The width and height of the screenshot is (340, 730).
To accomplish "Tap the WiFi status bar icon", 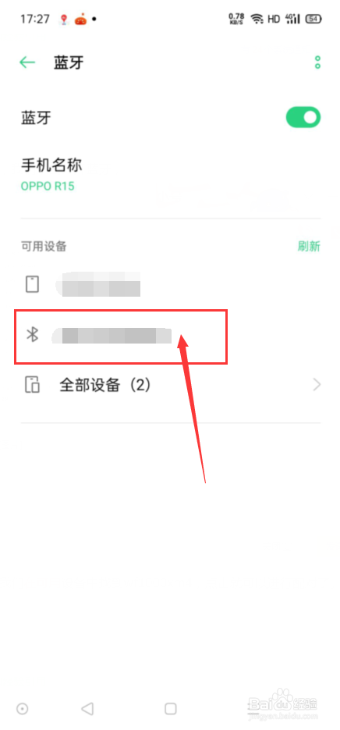I will [257, 19].
